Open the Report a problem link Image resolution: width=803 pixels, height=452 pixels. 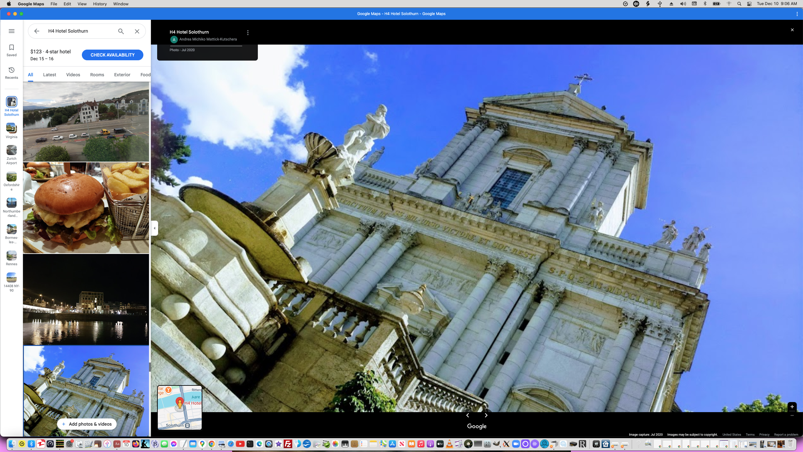pyautogui.click(x=786, y=434)
